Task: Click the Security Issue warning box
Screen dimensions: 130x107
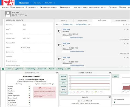Action: pos(45,93)
